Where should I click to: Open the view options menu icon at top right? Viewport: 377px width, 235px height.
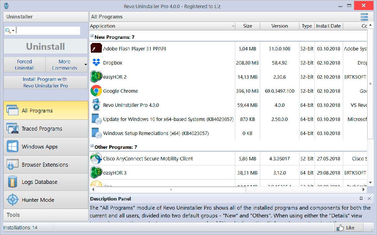coord(364,17)
